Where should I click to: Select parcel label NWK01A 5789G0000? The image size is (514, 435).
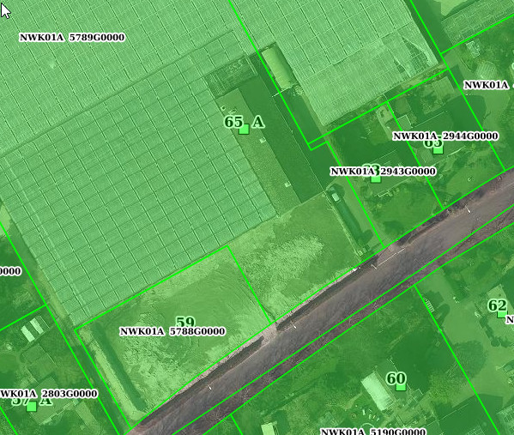(x=72, y=38)
